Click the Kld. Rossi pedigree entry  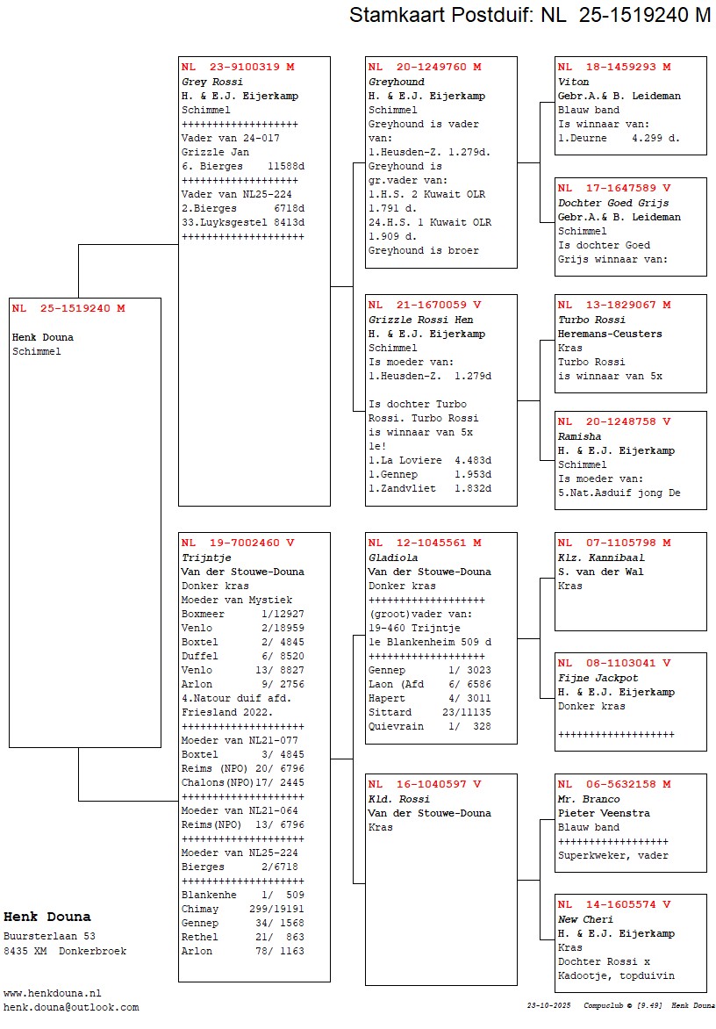coord(399,799)
